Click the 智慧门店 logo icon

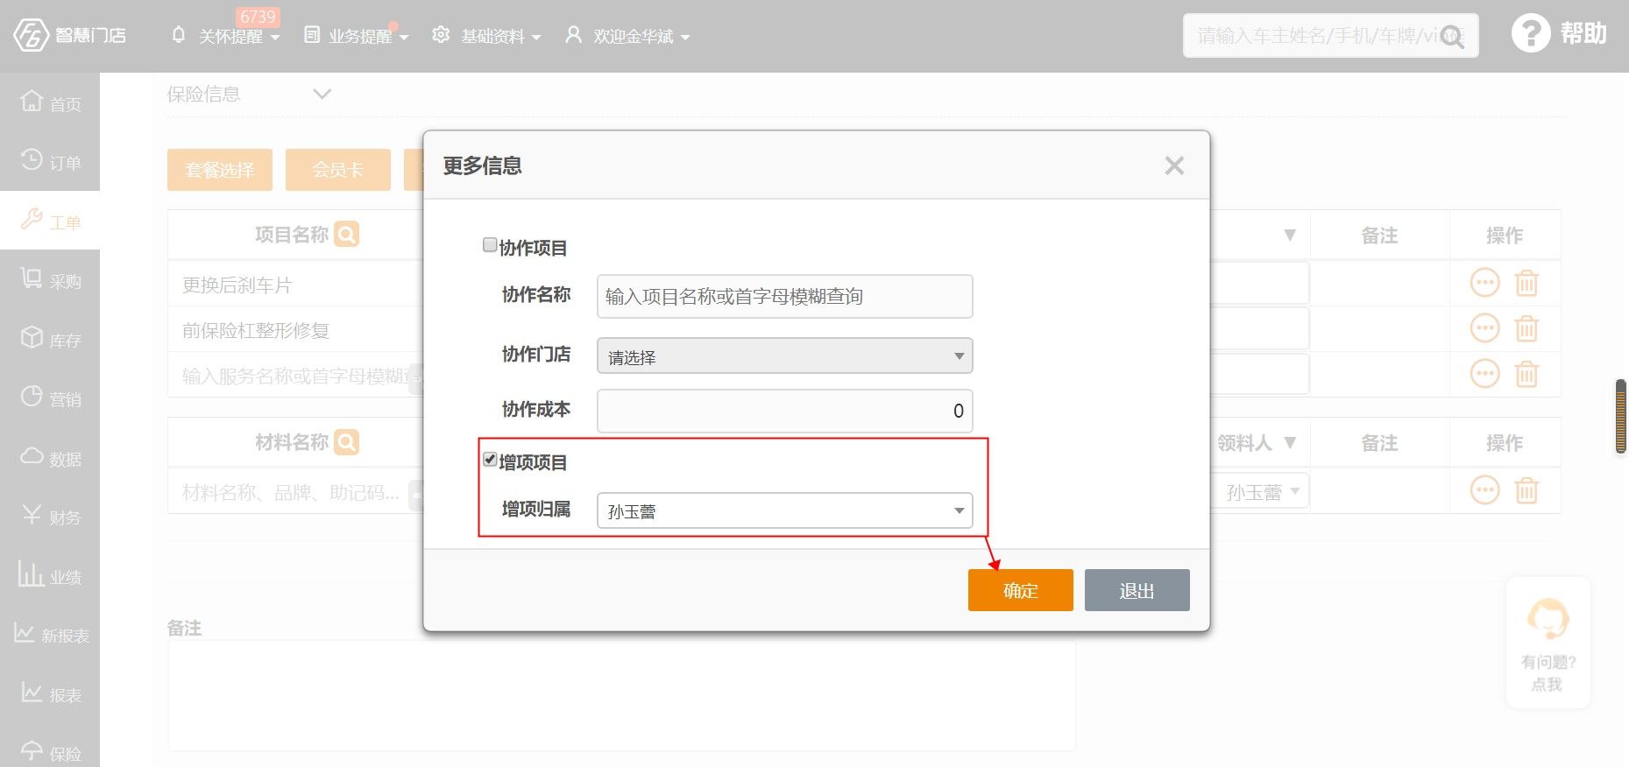31,35
